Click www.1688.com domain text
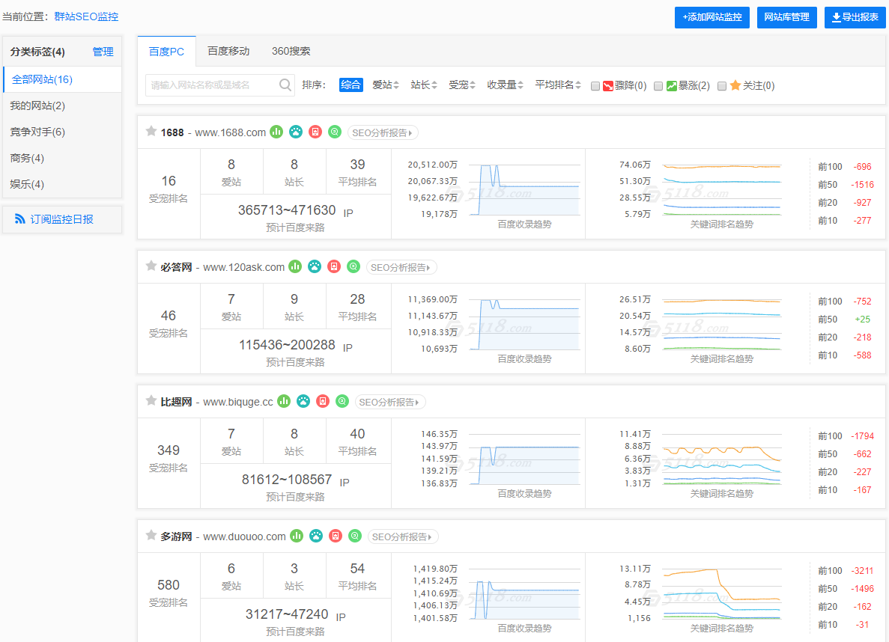The image size is (889, 642). coord(230,132)
